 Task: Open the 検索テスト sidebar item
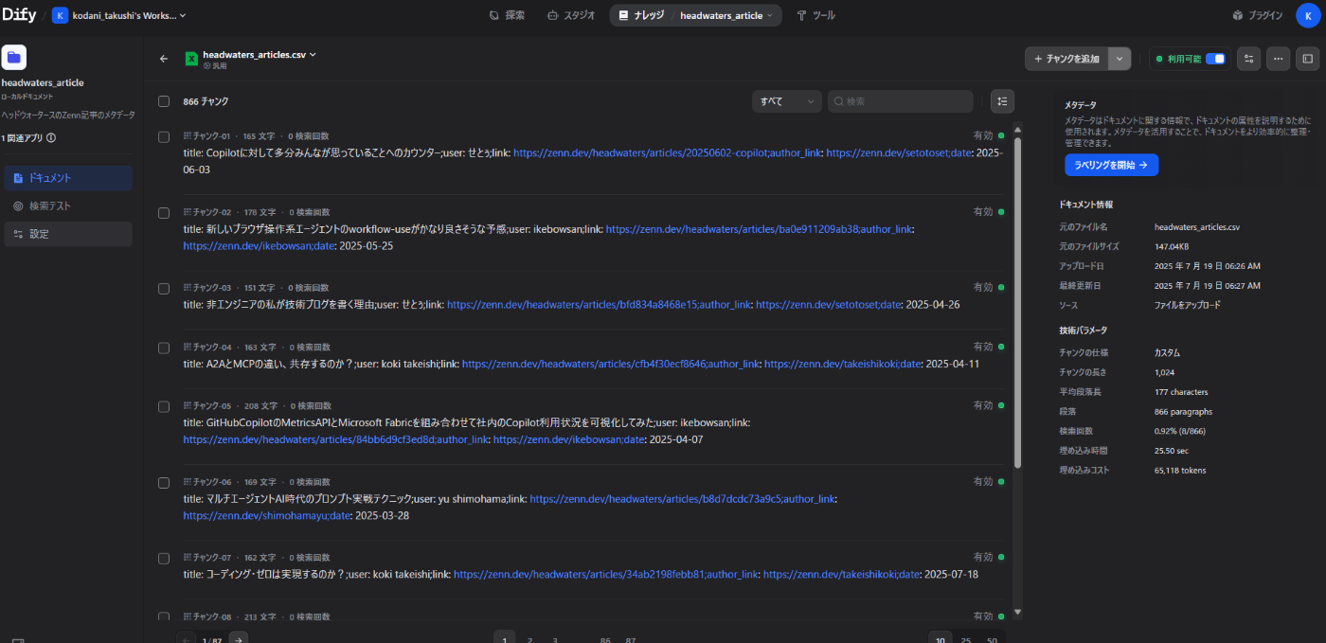[68, 205]
